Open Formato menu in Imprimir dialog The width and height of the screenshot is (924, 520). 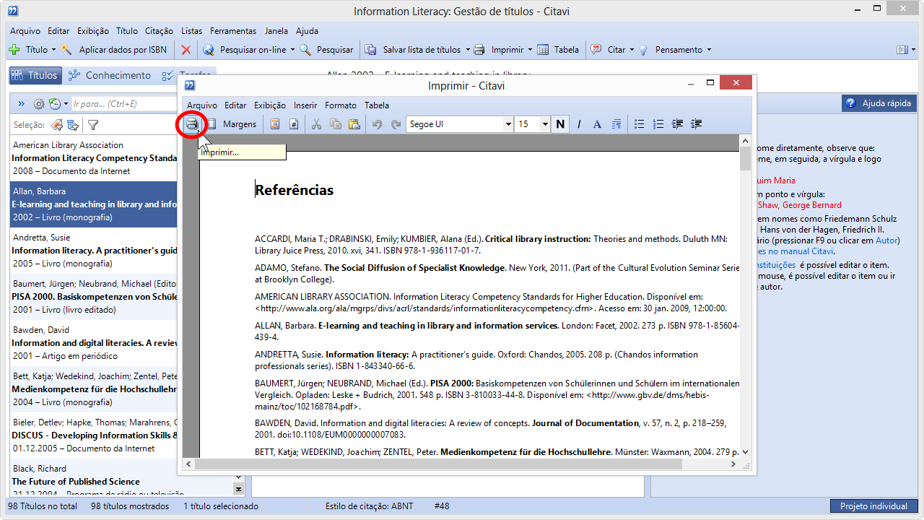point(341,105)
